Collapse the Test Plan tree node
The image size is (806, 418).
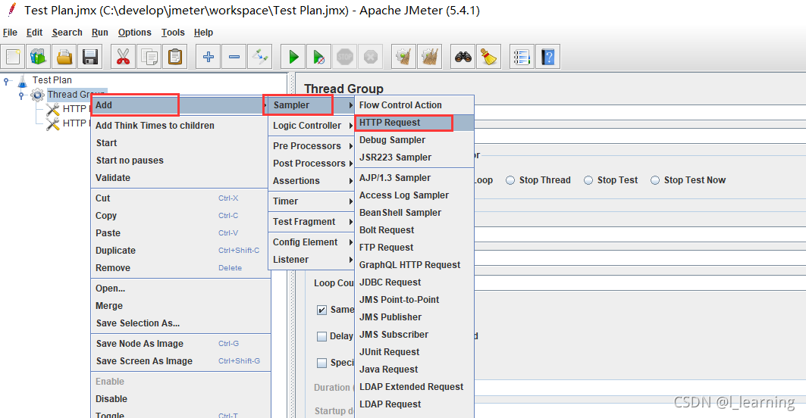coord(6,80)
